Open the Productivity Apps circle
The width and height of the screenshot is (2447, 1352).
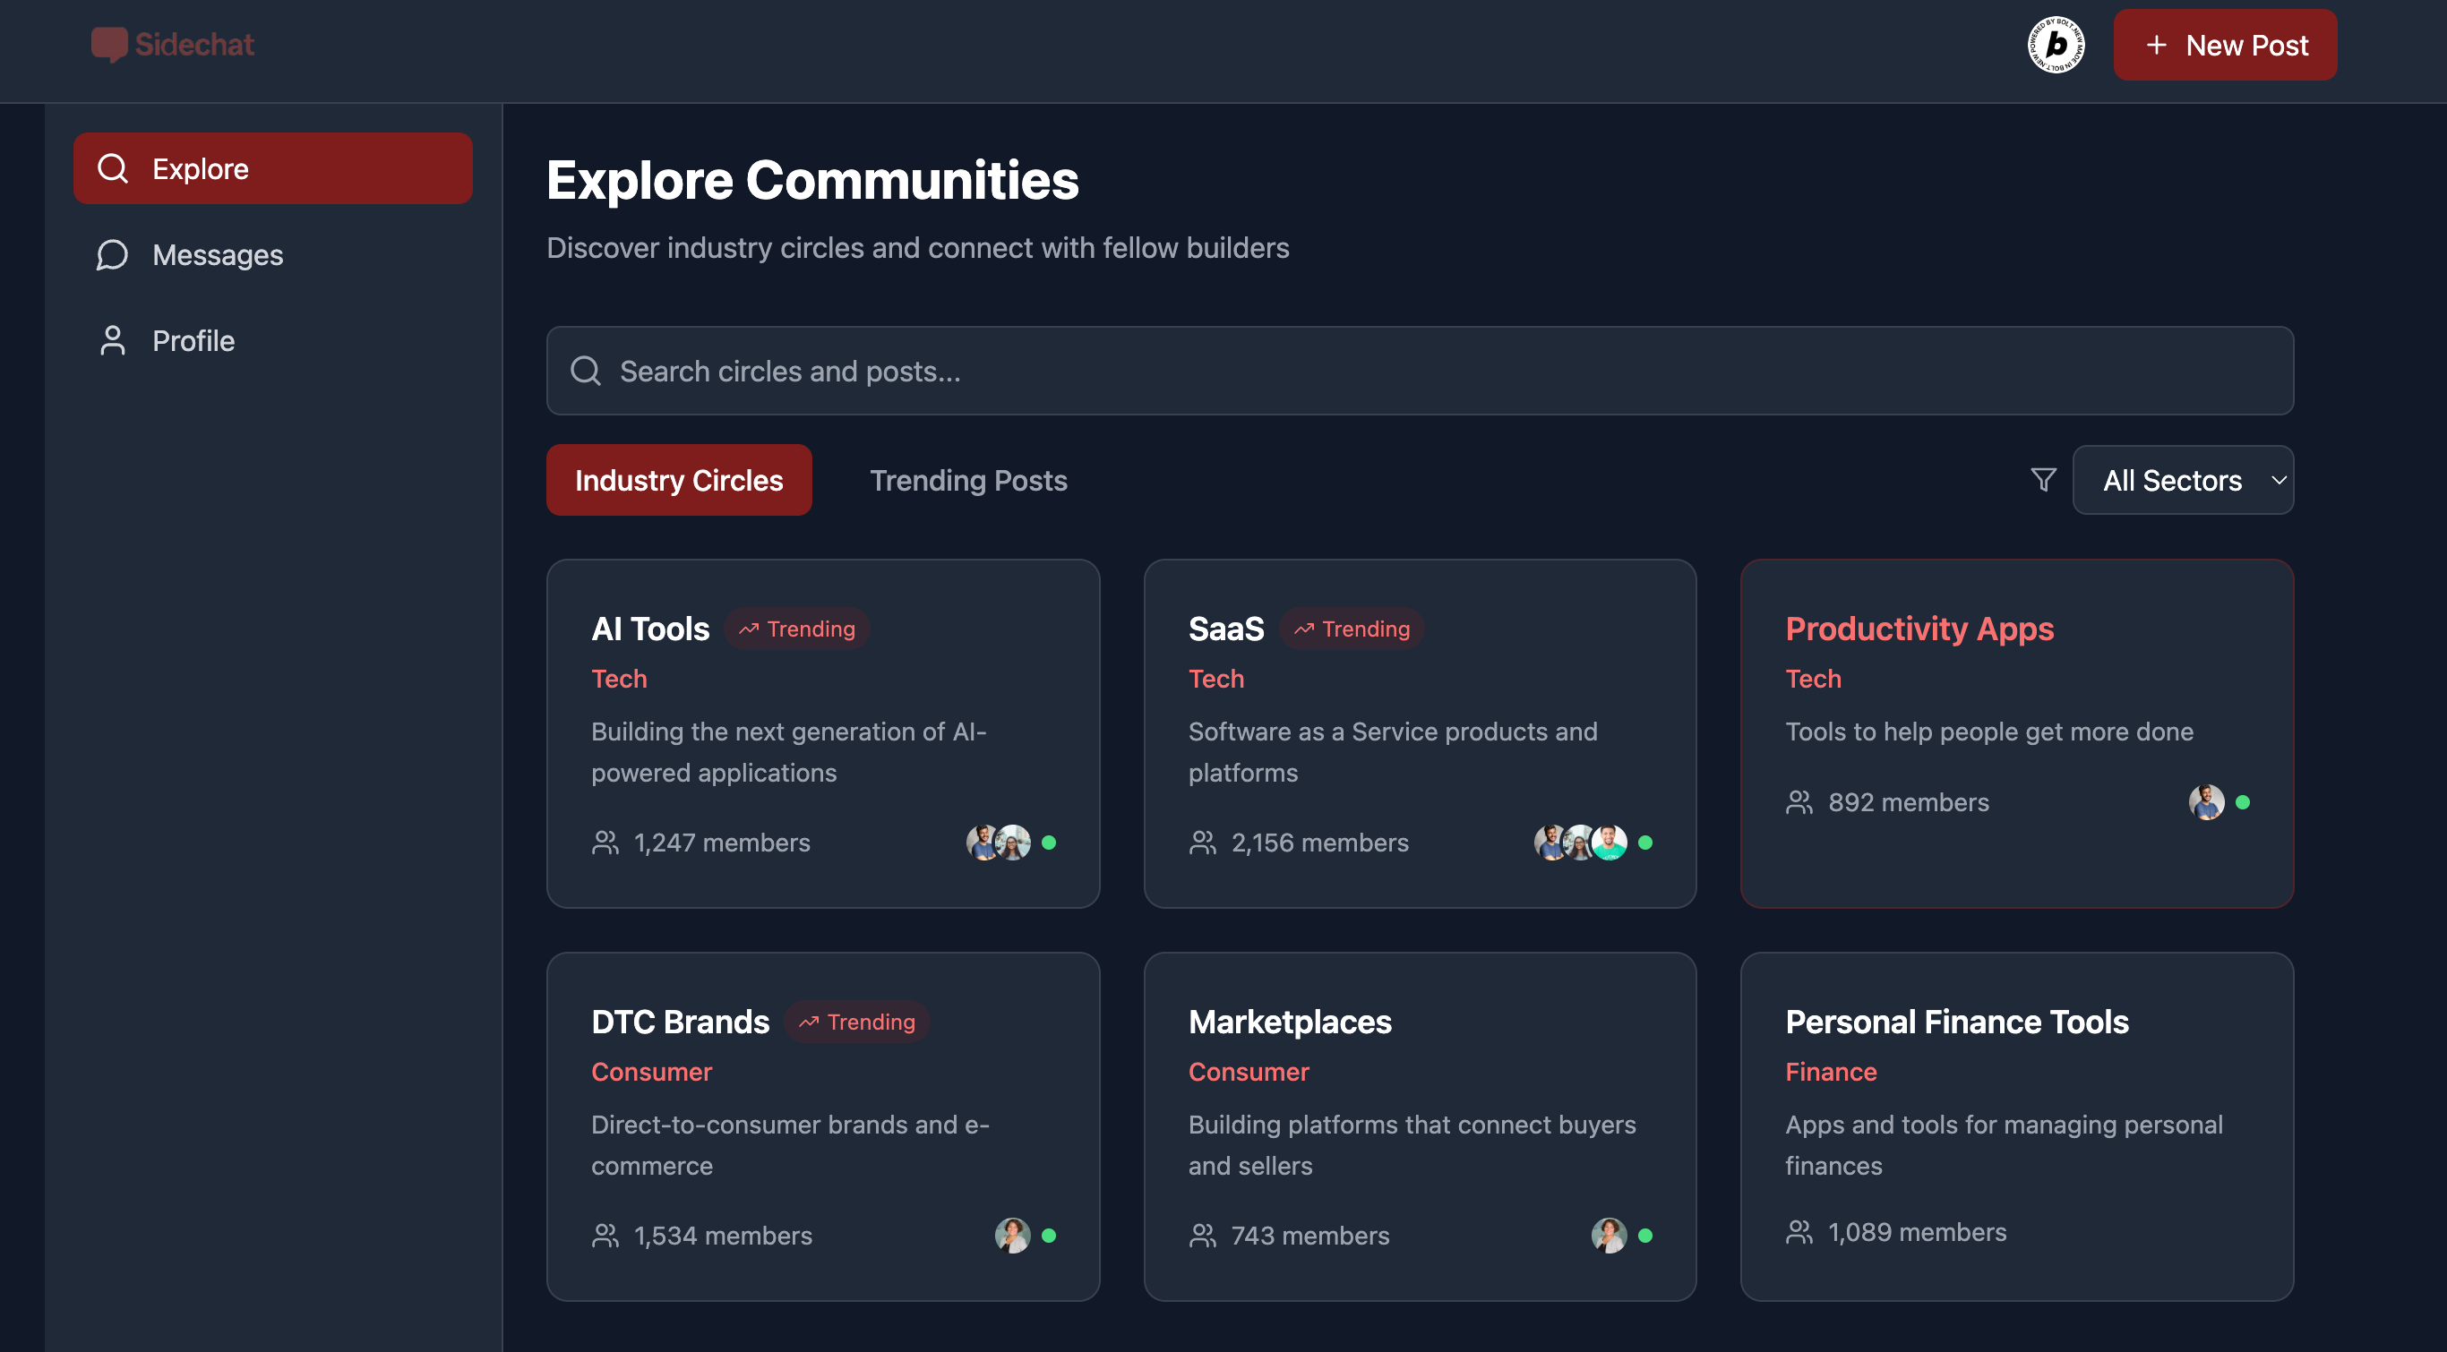(1919, 629)
